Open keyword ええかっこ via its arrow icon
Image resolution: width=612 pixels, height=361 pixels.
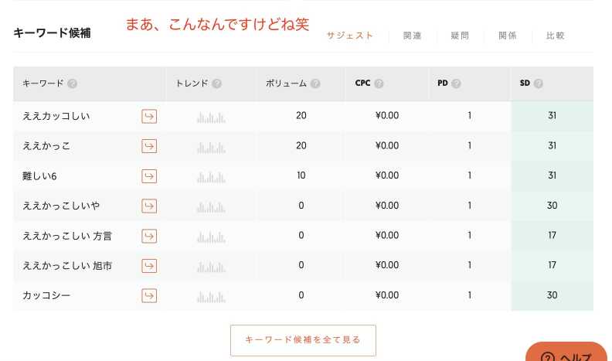pyautogui.click(x=149, y=146)
